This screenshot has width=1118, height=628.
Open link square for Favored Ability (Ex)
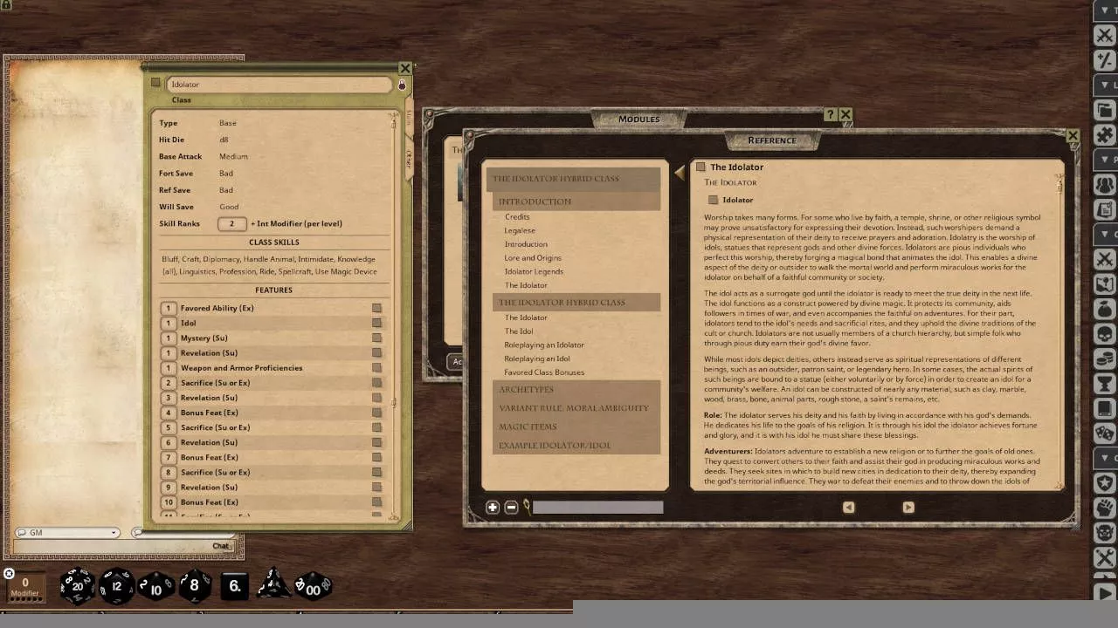pos(376,308)
